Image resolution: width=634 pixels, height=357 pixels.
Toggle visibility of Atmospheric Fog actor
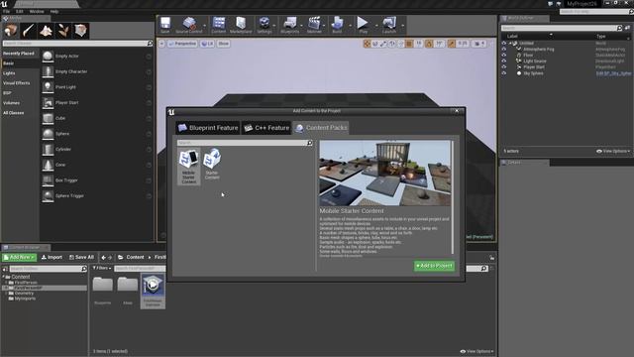tap(504, 49)
